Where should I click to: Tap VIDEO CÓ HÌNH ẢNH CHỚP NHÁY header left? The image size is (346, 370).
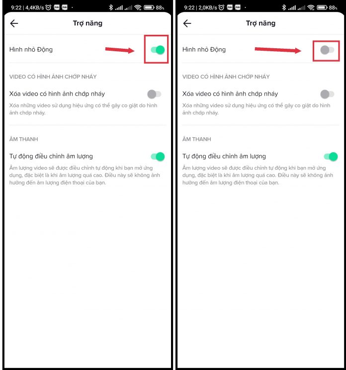pyautogui.click(x=53, y=77)
